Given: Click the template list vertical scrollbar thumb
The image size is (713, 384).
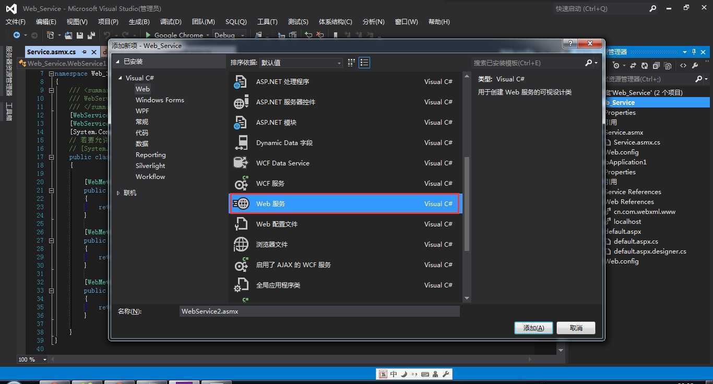Looking at the screenshot, I should (x=467, y=204).
